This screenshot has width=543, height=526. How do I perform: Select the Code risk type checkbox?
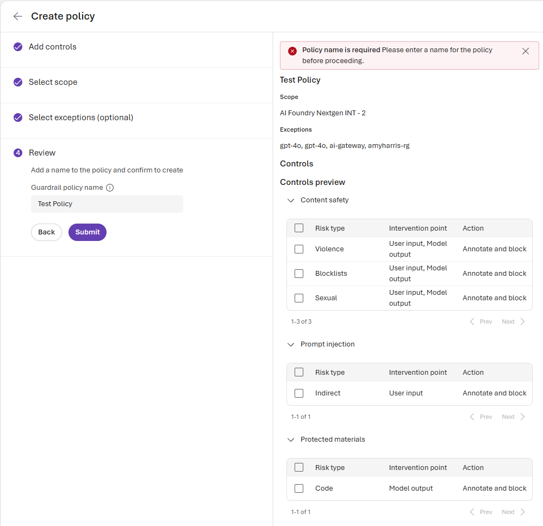pos(299,488)
